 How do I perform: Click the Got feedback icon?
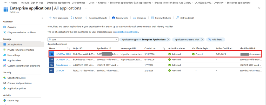coord(178,18)
